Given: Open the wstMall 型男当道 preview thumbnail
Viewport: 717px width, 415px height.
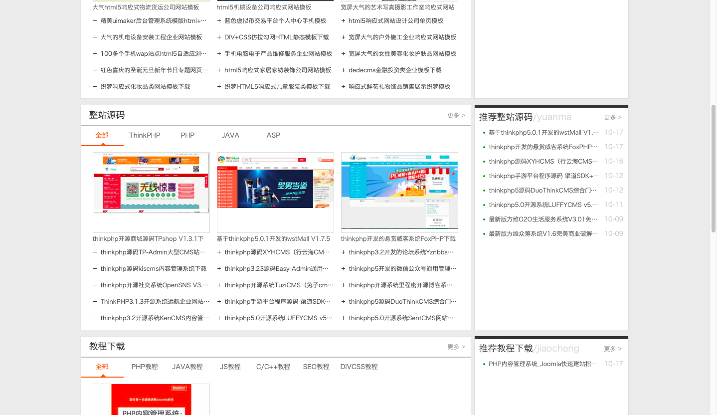Looking at the screenshot, I should (275, 192).
